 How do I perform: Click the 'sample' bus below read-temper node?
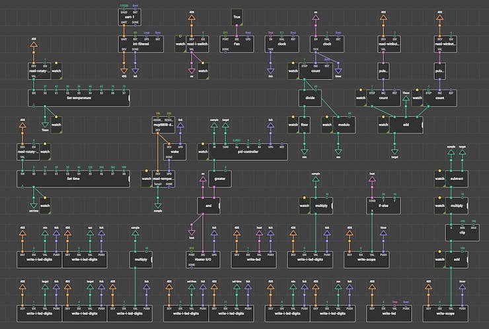click(158, 206)
